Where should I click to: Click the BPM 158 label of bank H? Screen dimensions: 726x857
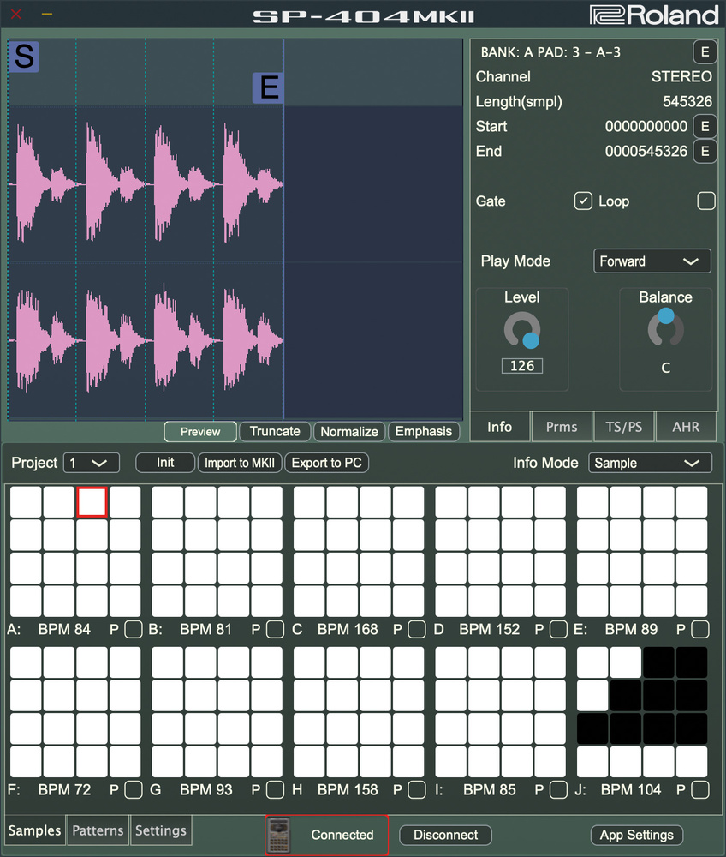(x=348, y=790)
